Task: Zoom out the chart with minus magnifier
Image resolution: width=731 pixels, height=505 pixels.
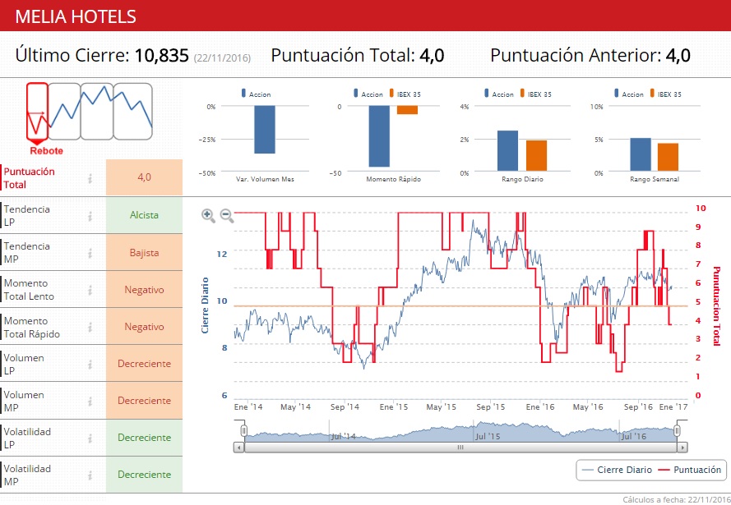Action: click(227, 215)
